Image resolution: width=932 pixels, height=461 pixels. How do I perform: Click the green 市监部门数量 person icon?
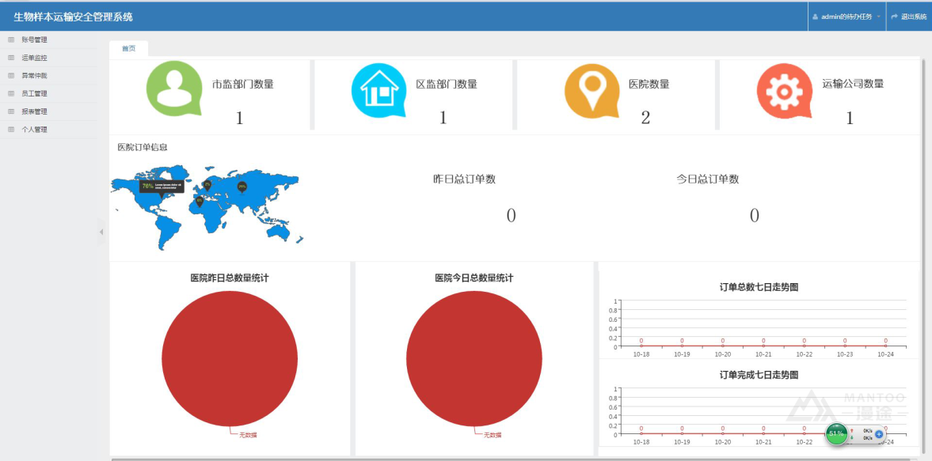pos(174,89)
